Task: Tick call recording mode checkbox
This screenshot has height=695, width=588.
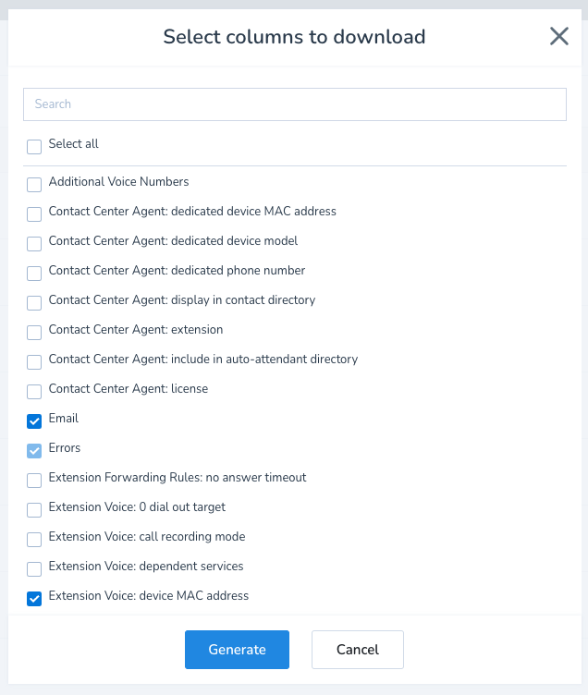Action: (x=34, y=539)
